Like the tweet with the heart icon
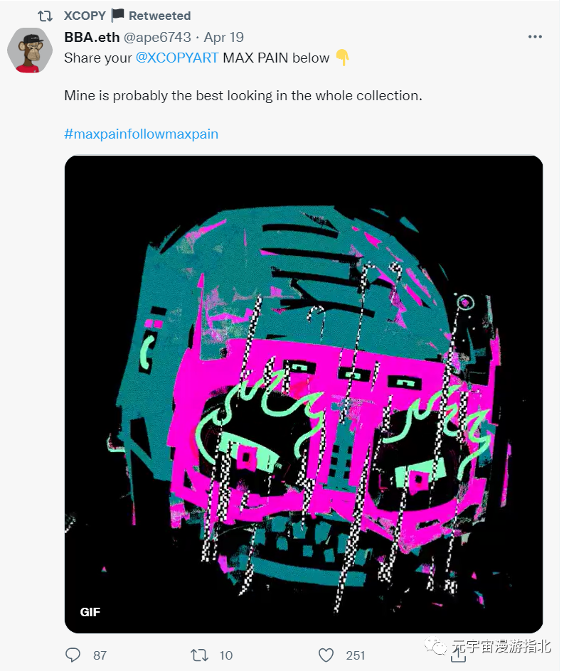 326,655
